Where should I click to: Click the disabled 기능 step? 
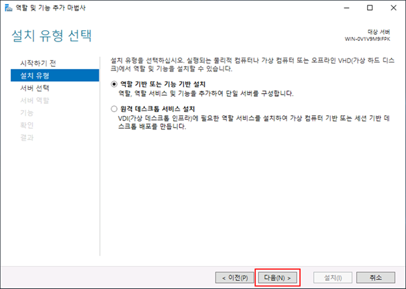[27, 113]
